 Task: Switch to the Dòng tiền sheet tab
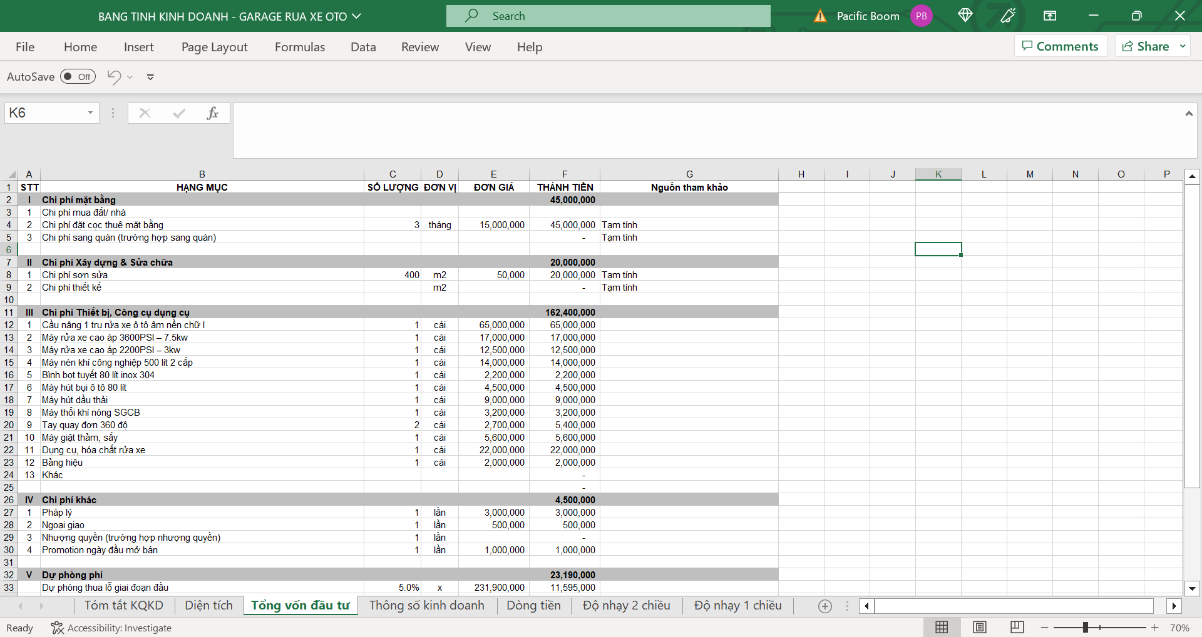click(533, 605)
